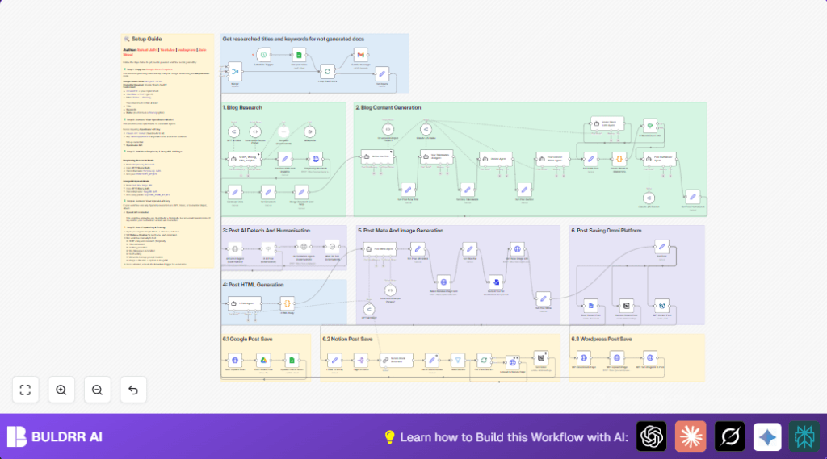Screen dimensions: 827x459
Task: Reset the canvas zoom with the undo arrow
Action: click(x=133, y=390)
